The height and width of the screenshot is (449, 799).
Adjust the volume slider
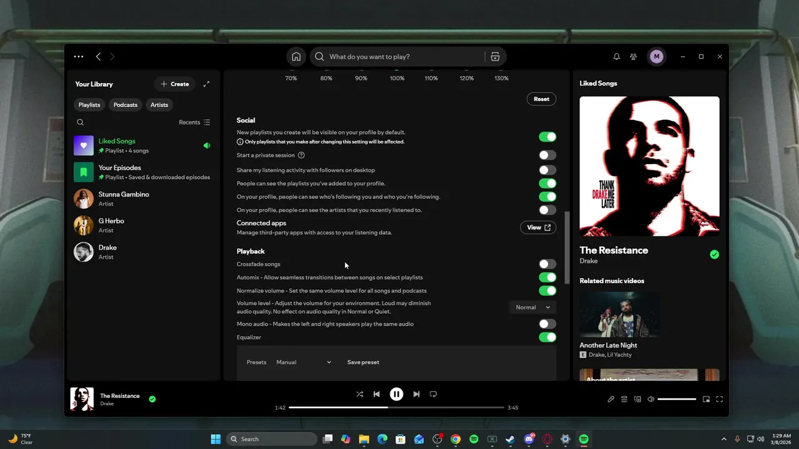(677, 399)
